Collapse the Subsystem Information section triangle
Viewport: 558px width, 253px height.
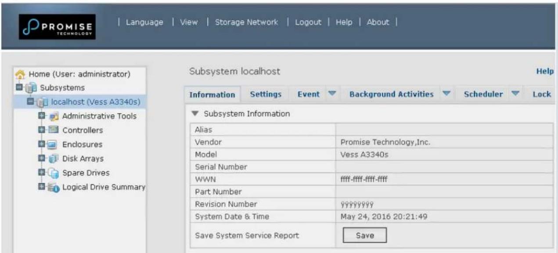195,114
